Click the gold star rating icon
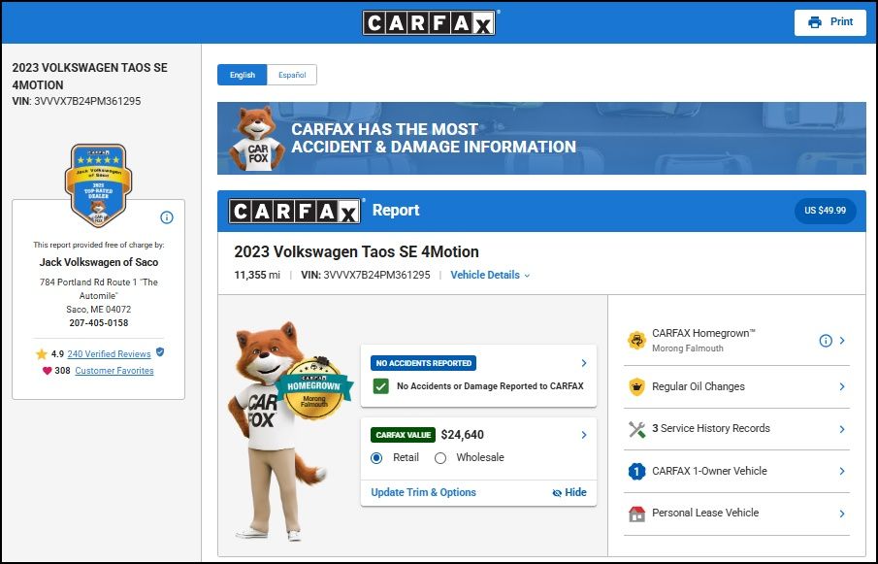 pyautogui.click(x=42, y=354)
